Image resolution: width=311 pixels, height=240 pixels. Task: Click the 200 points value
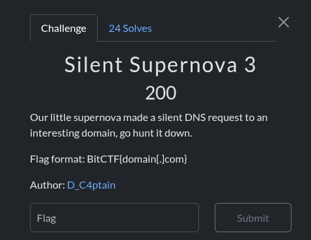pos(161,93)
